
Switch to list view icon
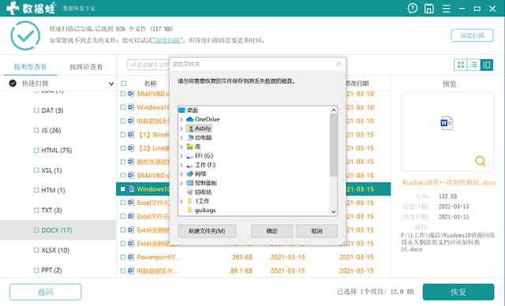click(473, 65)
